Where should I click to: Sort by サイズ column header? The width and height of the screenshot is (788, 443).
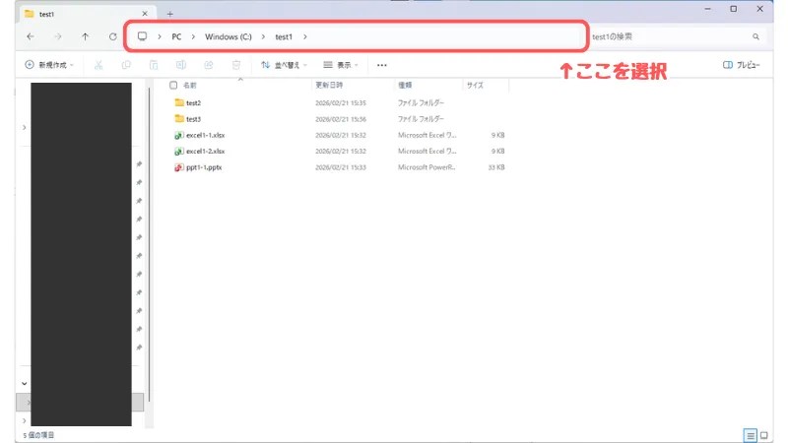[x=475, y=86]
